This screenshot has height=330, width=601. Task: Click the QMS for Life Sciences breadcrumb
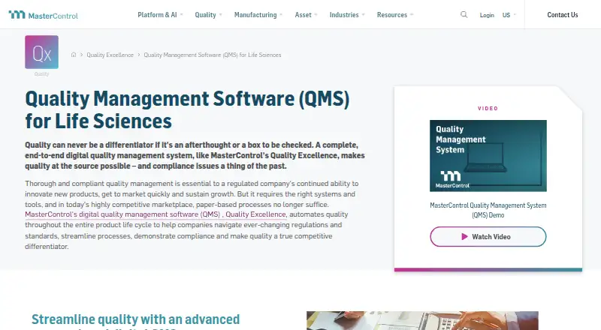(213, 55)
